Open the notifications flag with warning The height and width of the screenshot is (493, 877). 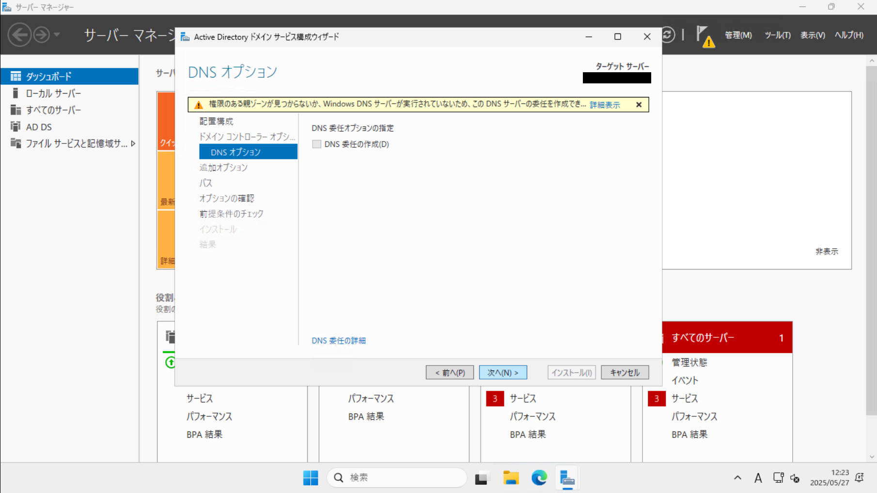[705, 36]
